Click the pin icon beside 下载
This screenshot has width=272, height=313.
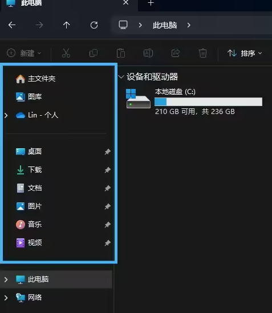pos(107,170)
